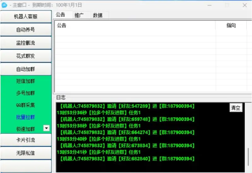Viewport: 252px width, 173px height.
Task: Select log line 13时53分36秒 任务1
Action: pos(99,113)
